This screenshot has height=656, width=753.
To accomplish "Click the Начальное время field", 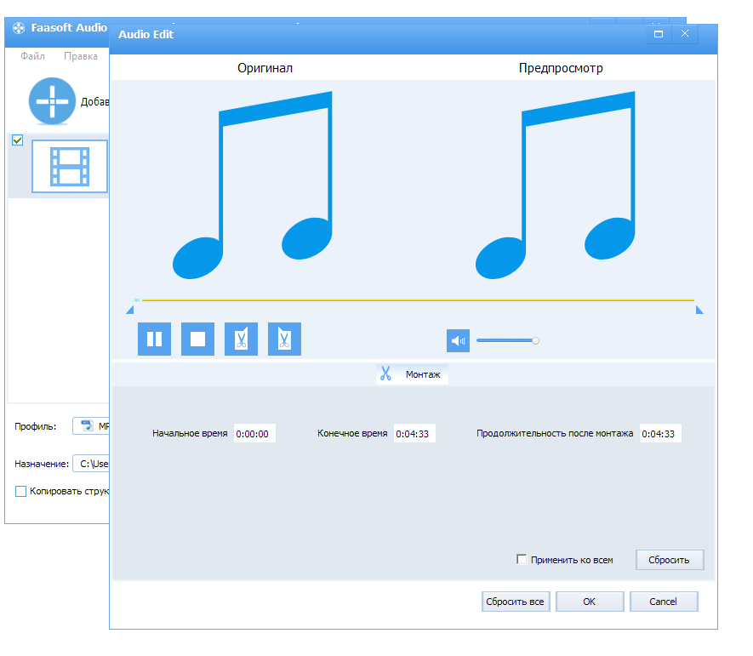I will click(x=254, y=434).
